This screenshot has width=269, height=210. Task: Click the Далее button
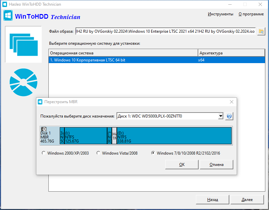[x=247, y=200]
